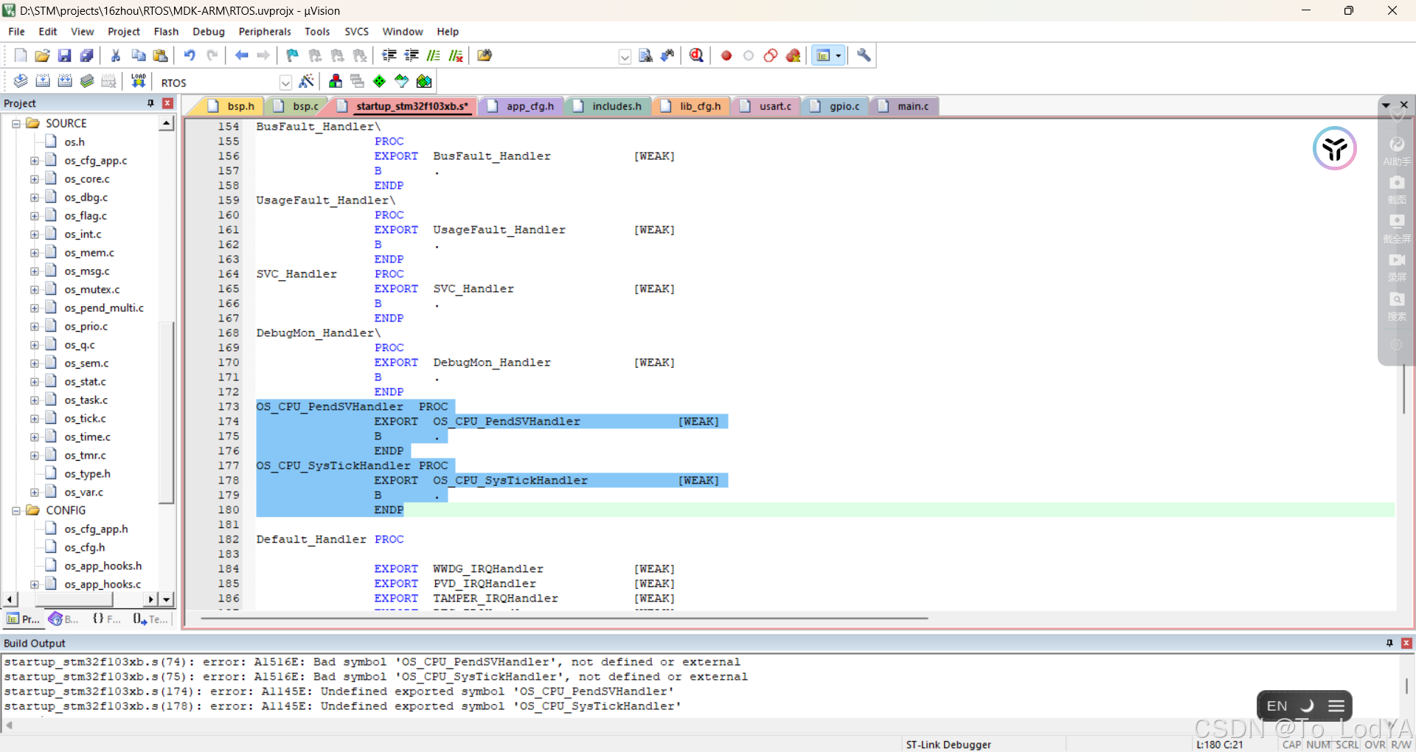
Task: Open Configuration with the wrench icon
Action: (864, 55)
